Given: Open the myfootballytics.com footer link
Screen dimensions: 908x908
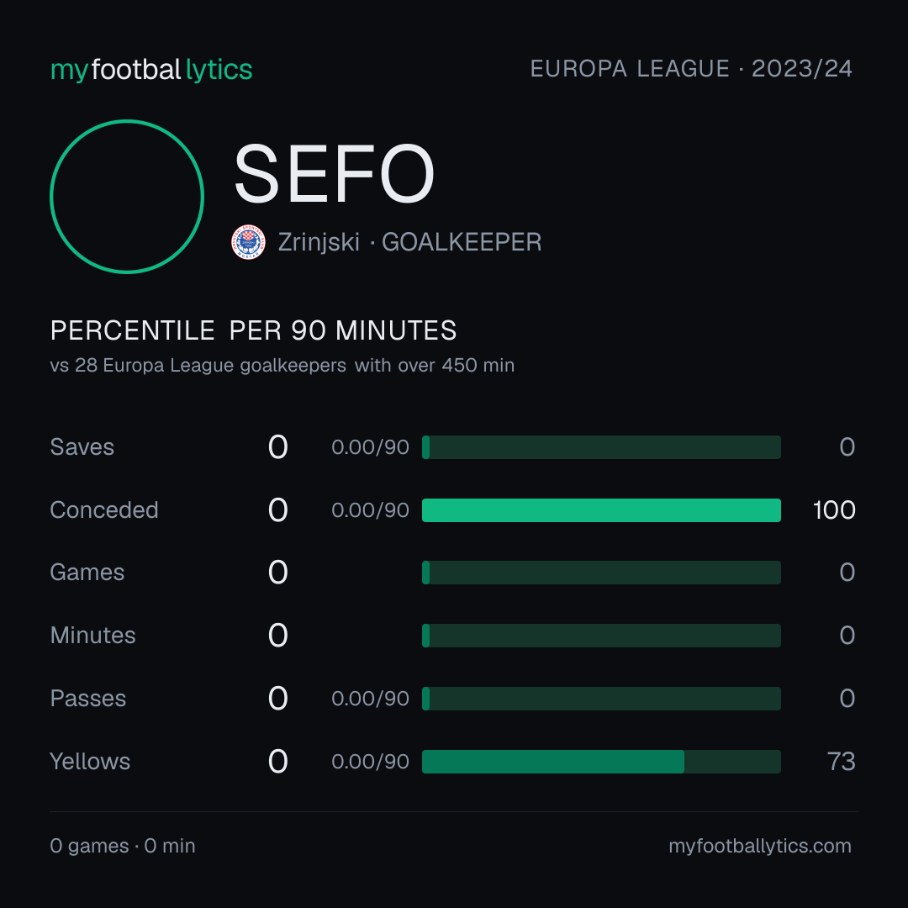Looking at the screenshot, I should click(760, 846).
